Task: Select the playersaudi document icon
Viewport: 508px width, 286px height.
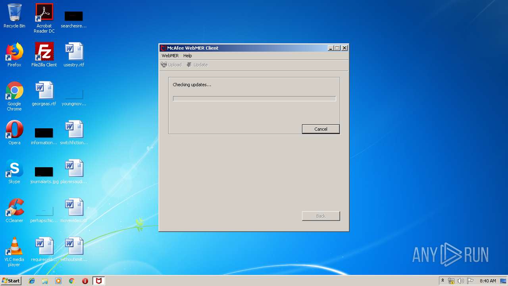Action: [74, 172]
